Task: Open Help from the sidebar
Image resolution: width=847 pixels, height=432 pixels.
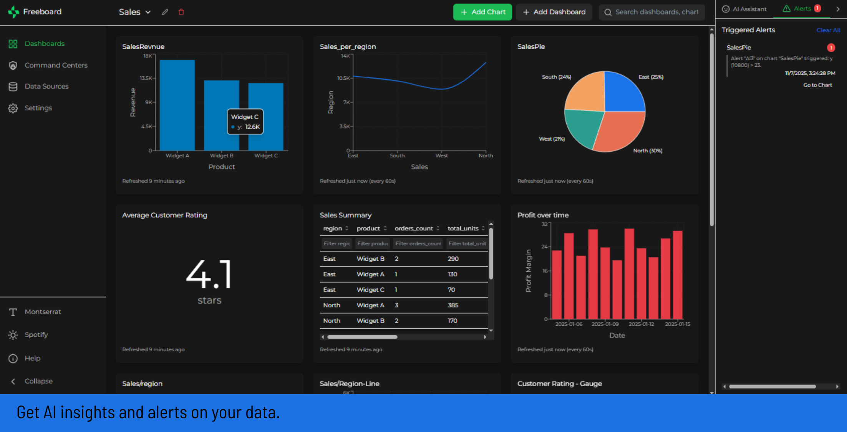Action: click(x=33, y=358)
